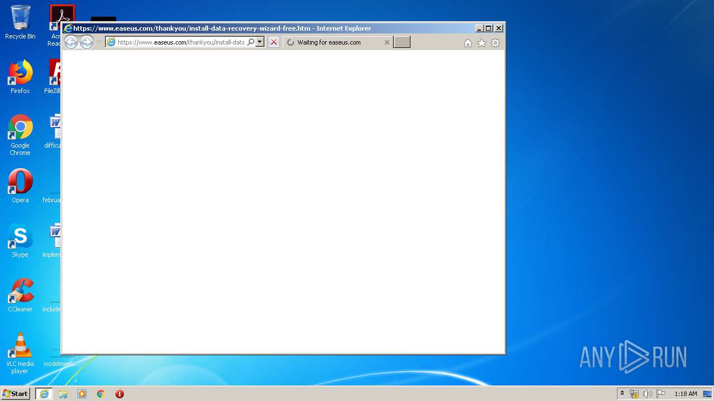Select the Acrobat Reader desktop icon
This screenshot has width=714, height=401.
(55, 26)
